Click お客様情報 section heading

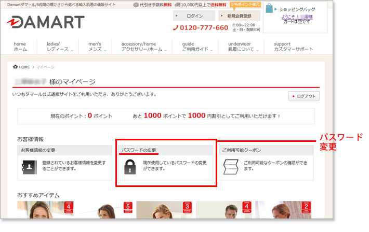pyautogui.click(x=30, y=139)
